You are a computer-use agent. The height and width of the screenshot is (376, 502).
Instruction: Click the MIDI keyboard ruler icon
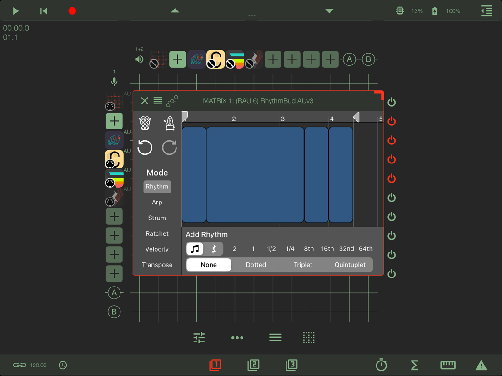[447, 365]
